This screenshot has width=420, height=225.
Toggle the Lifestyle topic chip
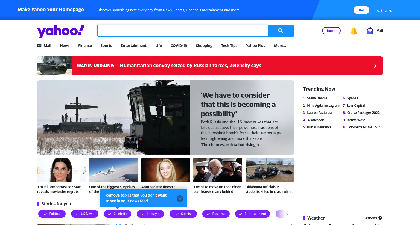click(150, 214)
